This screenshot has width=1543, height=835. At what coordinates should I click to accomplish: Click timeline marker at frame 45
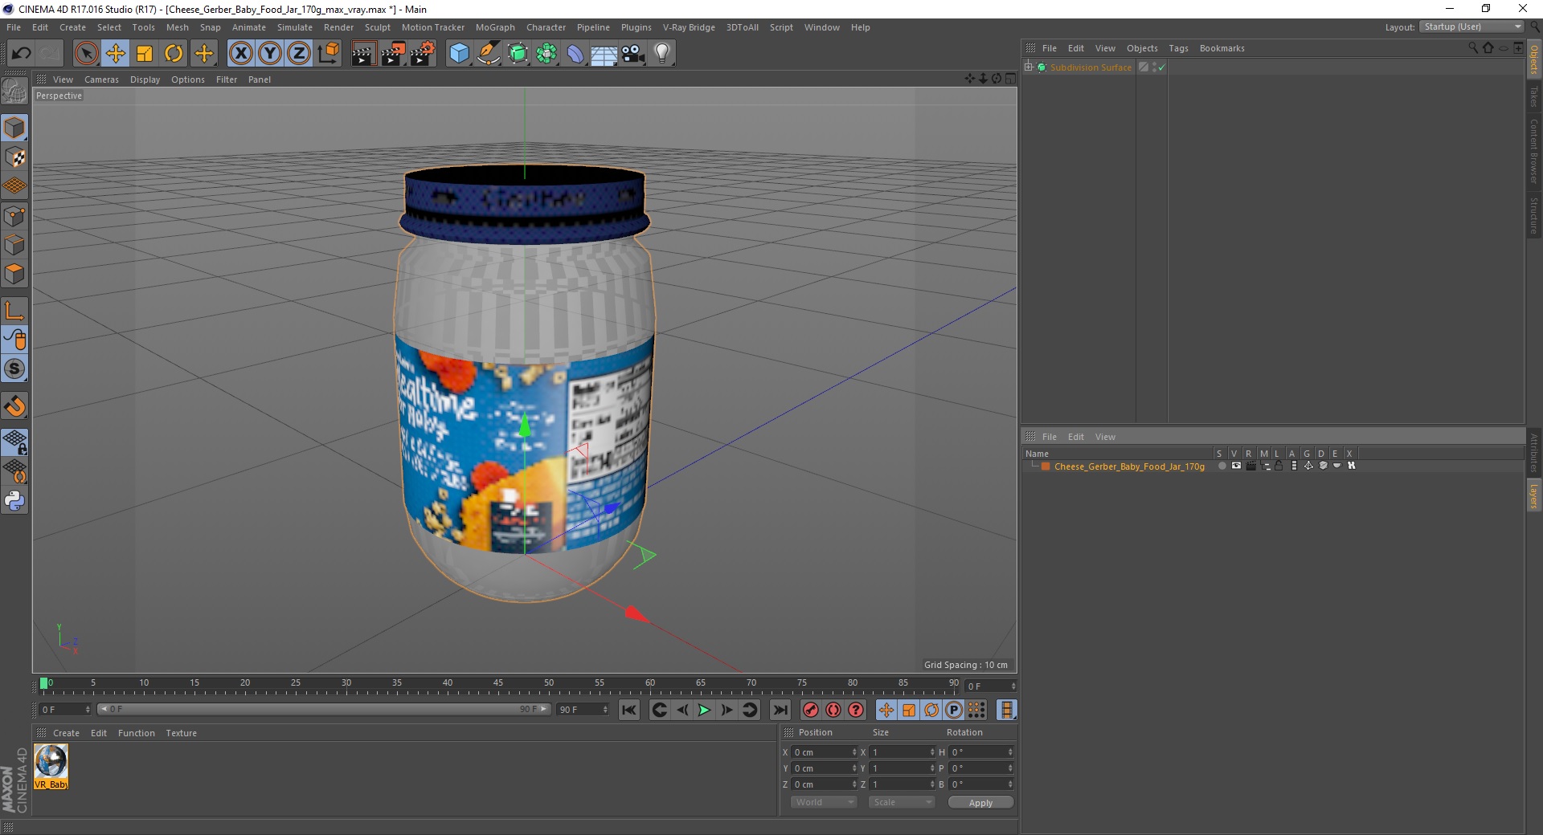coord(498,684)
